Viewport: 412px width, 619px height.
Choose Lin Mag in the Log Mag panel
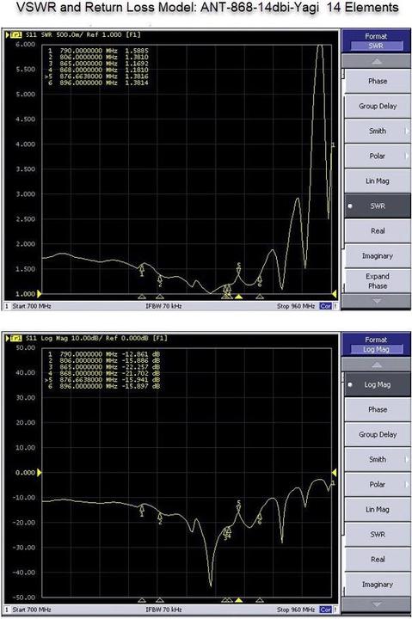click(x=378, y=509)
